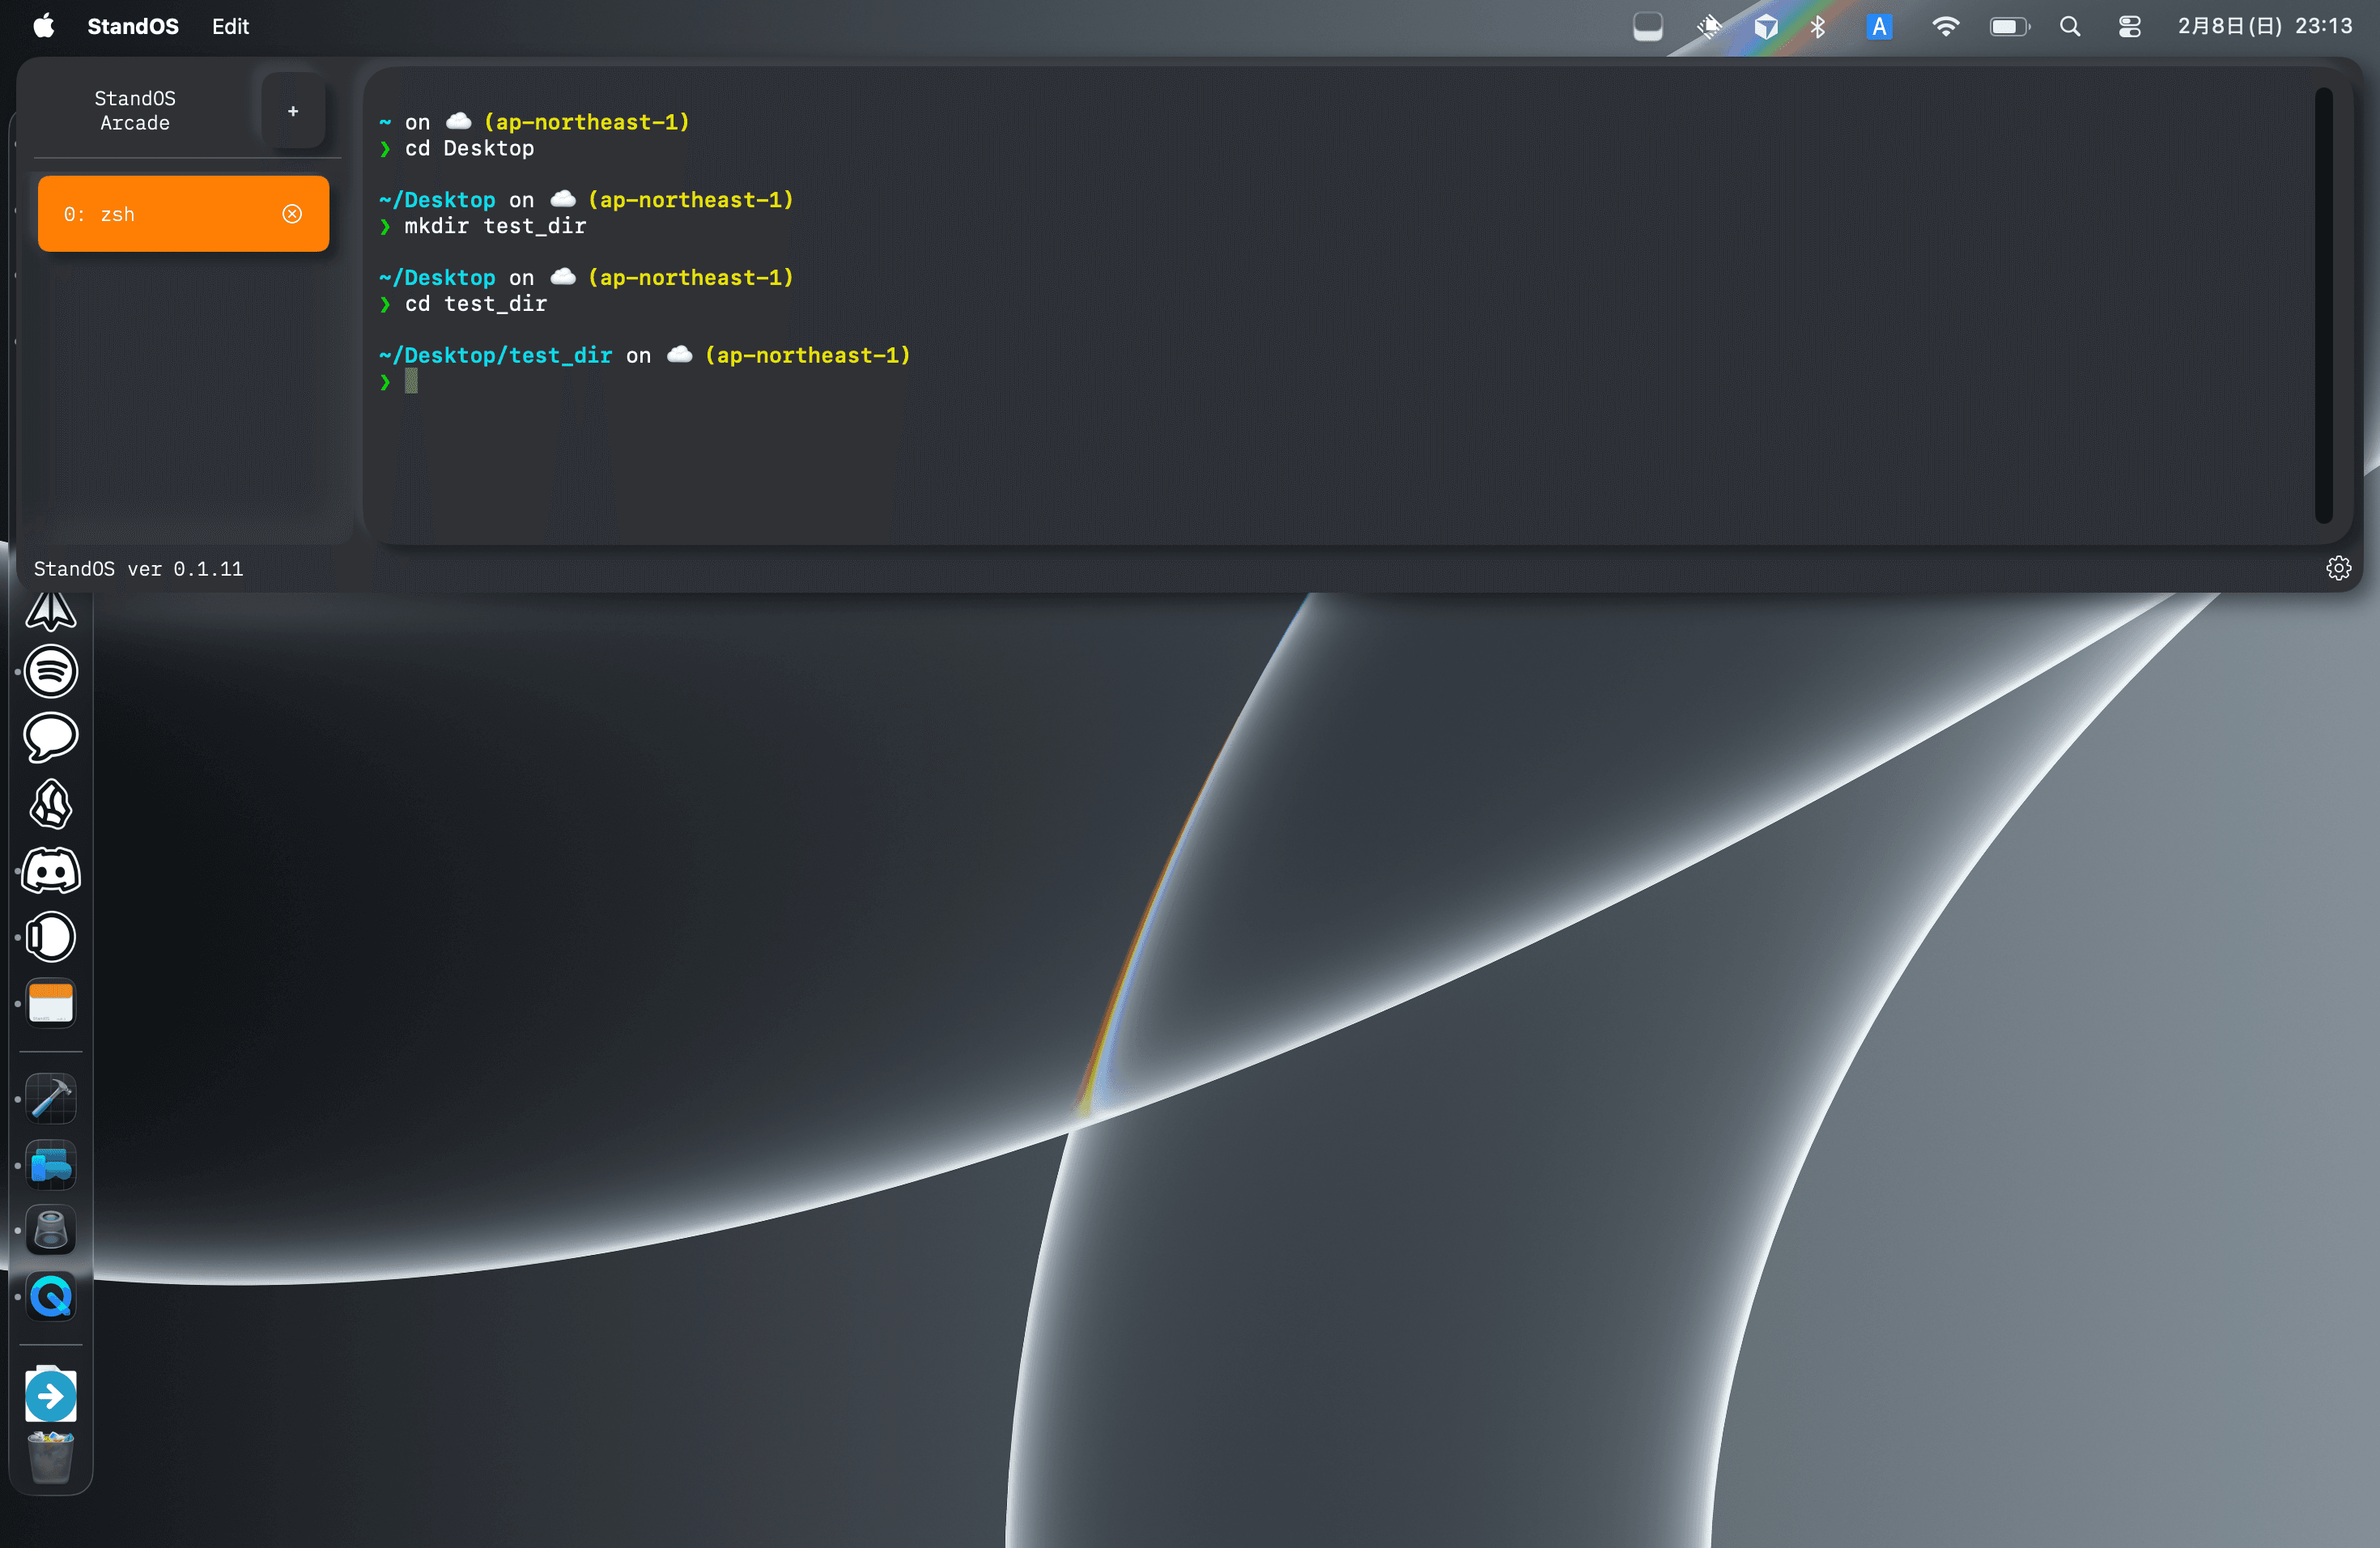Launch Spotify from the dock

(51, 671)
